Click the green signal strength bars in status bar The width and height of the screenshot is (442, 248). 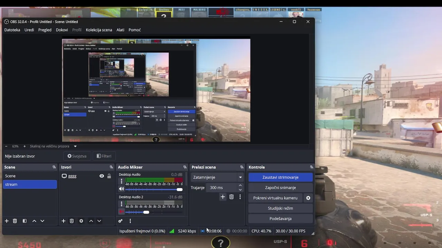[x=172, y=231]
